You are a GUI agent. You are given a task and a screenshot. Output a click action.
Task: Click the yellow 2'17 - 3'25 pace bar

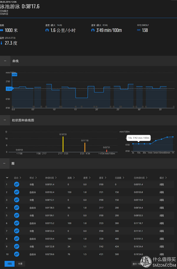point(63,144)
